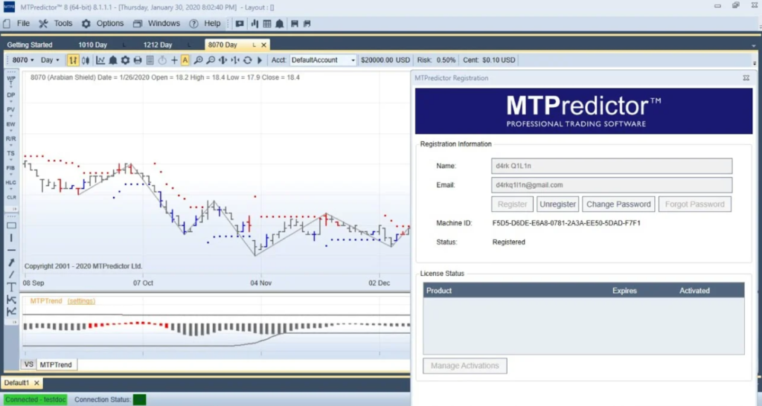Select the PV tool in sidebar

[x=11, y=111]
